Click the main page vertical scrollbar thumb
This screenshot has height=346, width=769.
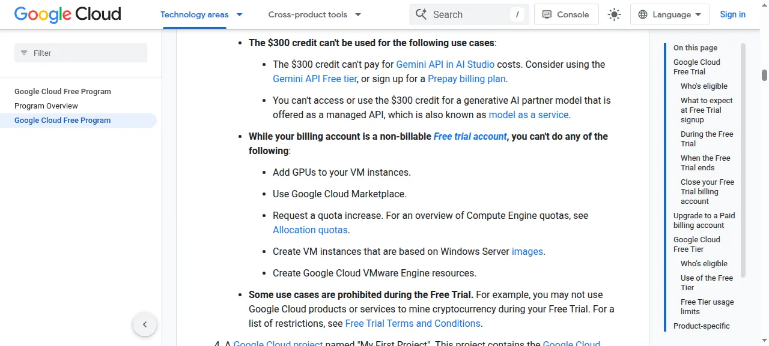[765, 75]
